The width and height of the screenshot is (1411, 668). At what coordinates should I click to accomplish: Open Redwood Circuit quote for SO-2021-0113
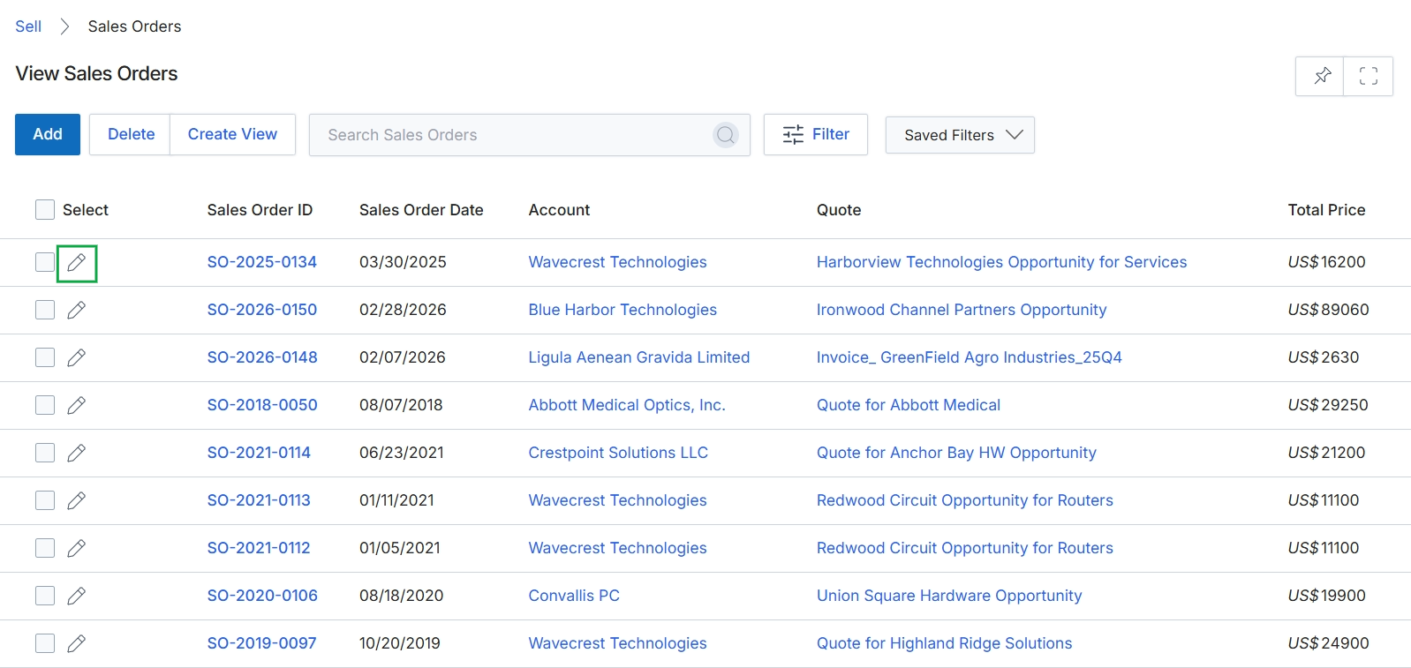tap(965, 500)
